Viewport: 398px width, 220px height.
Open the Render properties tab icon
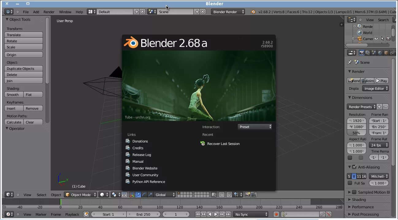[x=362, y=53]
